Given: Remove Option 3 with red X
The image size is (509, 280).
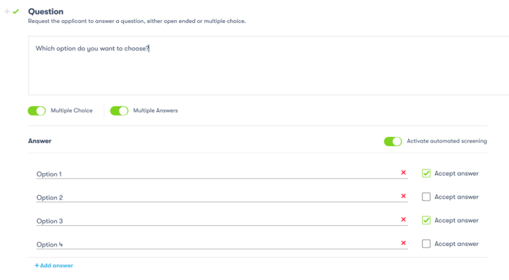Looking at the screenshot, I should point(403,220).
